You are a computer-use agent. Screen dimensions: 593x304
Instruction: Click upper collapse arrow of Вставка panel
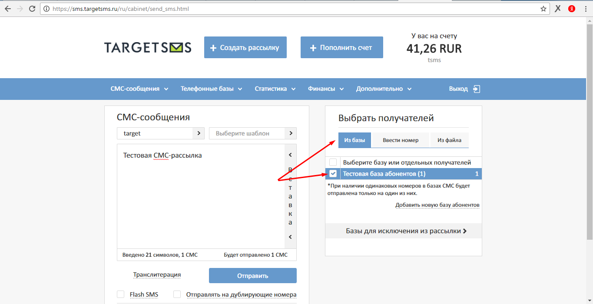[x=290, y=155]
